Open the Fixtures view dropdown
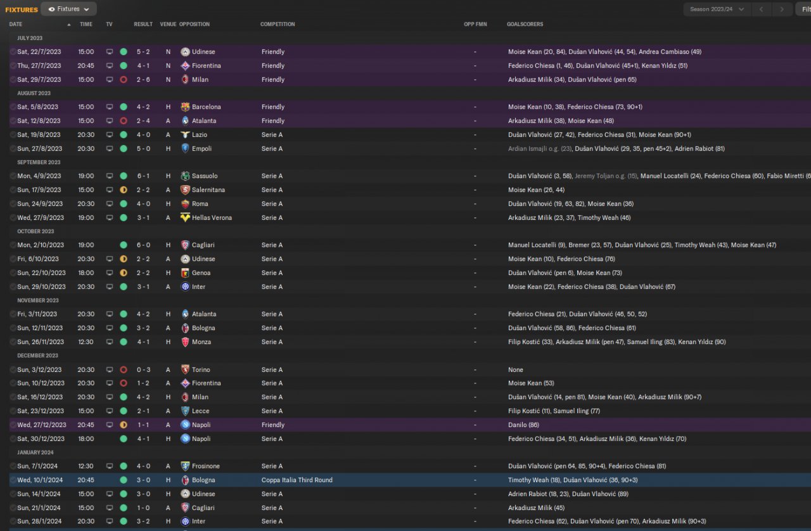This screenshot has width=811, height=531. coord(68,10)
